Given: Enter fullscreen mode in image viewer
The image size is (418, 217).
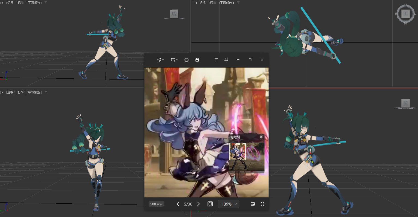Looking at the screenshot, I should point(263,204).
